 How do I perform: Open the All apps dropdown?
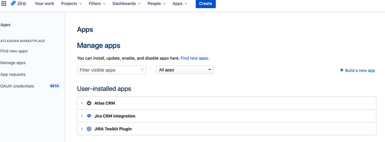185,70
